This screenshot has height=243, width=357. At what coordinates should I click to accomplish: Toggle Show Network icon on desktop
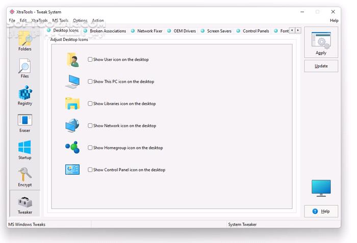click(90, 126)
